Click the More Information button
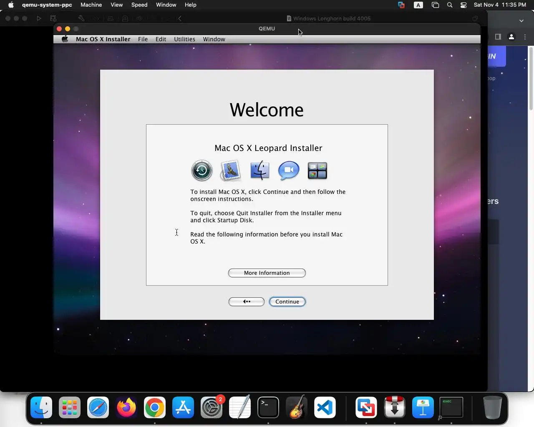 (267, 273)
